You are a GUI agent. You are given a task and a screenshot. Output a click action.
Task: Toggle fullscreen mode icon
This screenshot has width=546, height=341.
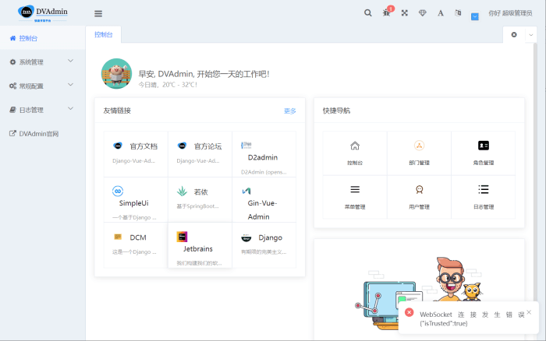coord(404,13)
